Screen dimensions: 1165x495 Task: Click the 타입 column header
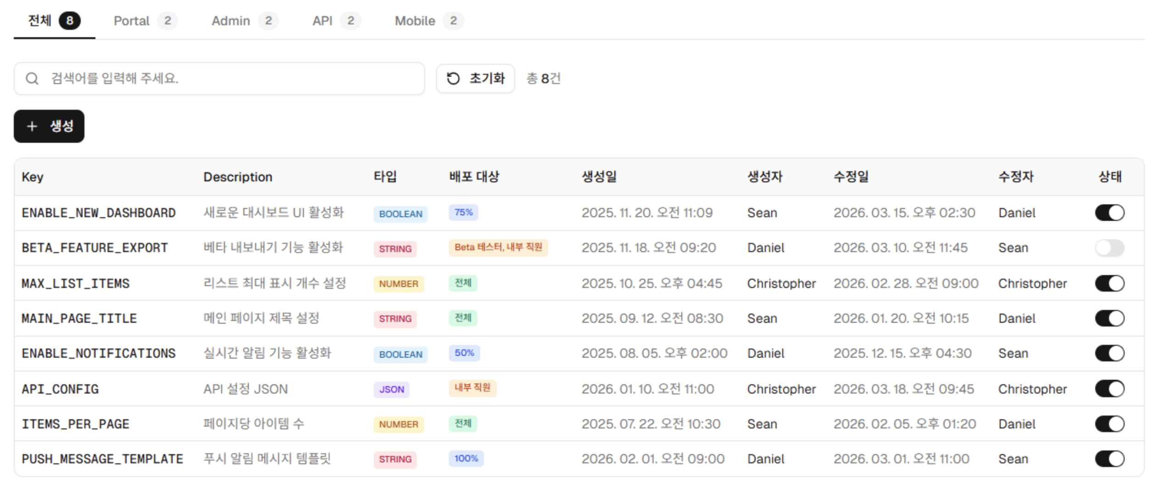385,177
